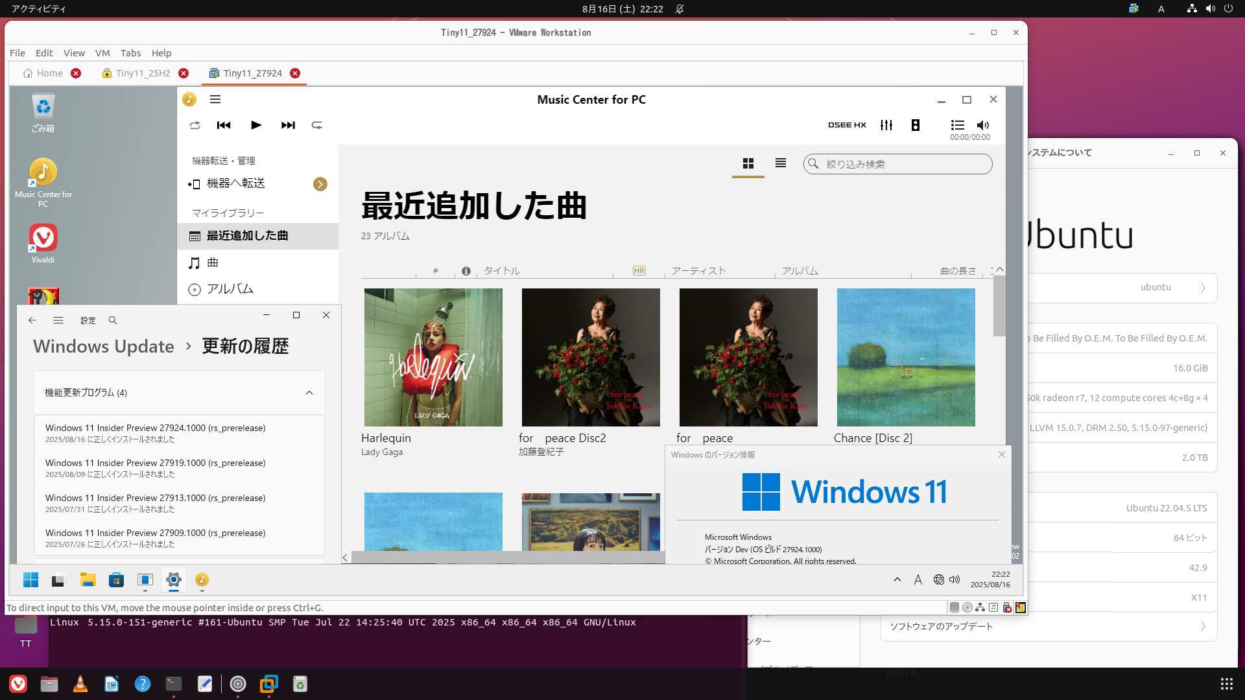Viewport: 1245px width, 700px height.
Task: Open the Harlequin album cover
Action: [x=433, y=357]
